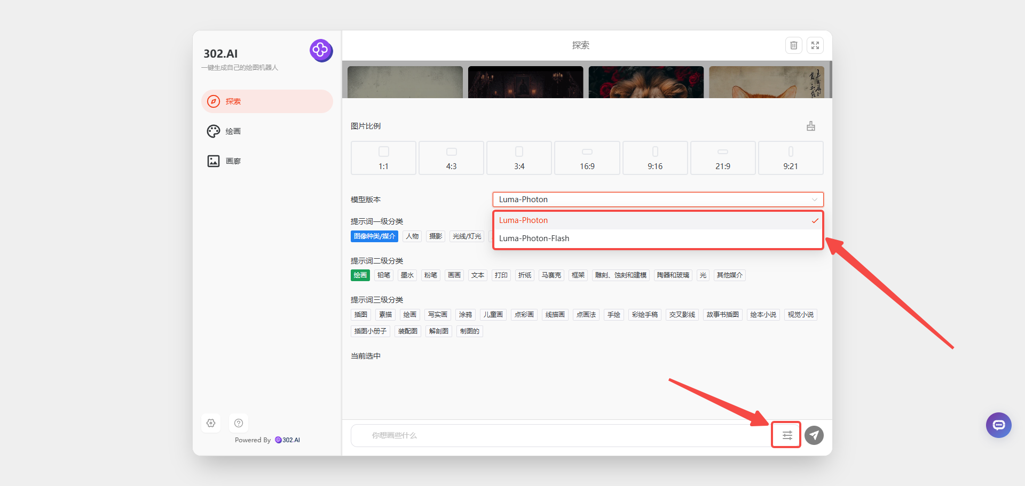
Task: Select the 4:3 aspect ratio
Action: click(x=451, y=158)
